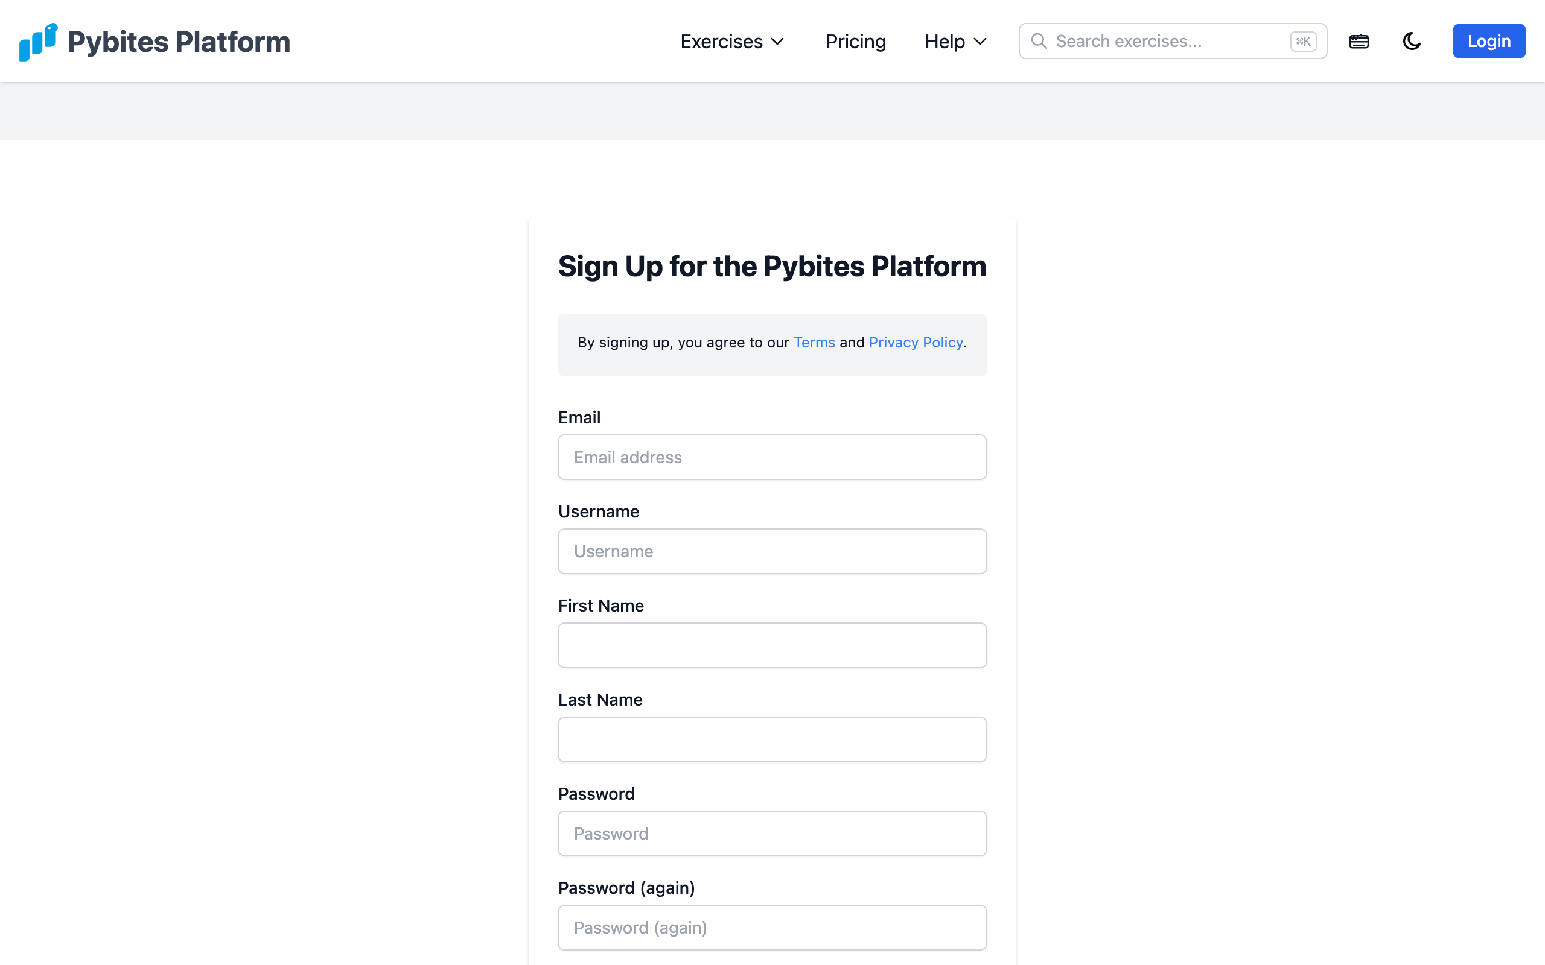1545x965 pixels.
Task: View the Privacy Policy
Action: click(x=916, y=342)
